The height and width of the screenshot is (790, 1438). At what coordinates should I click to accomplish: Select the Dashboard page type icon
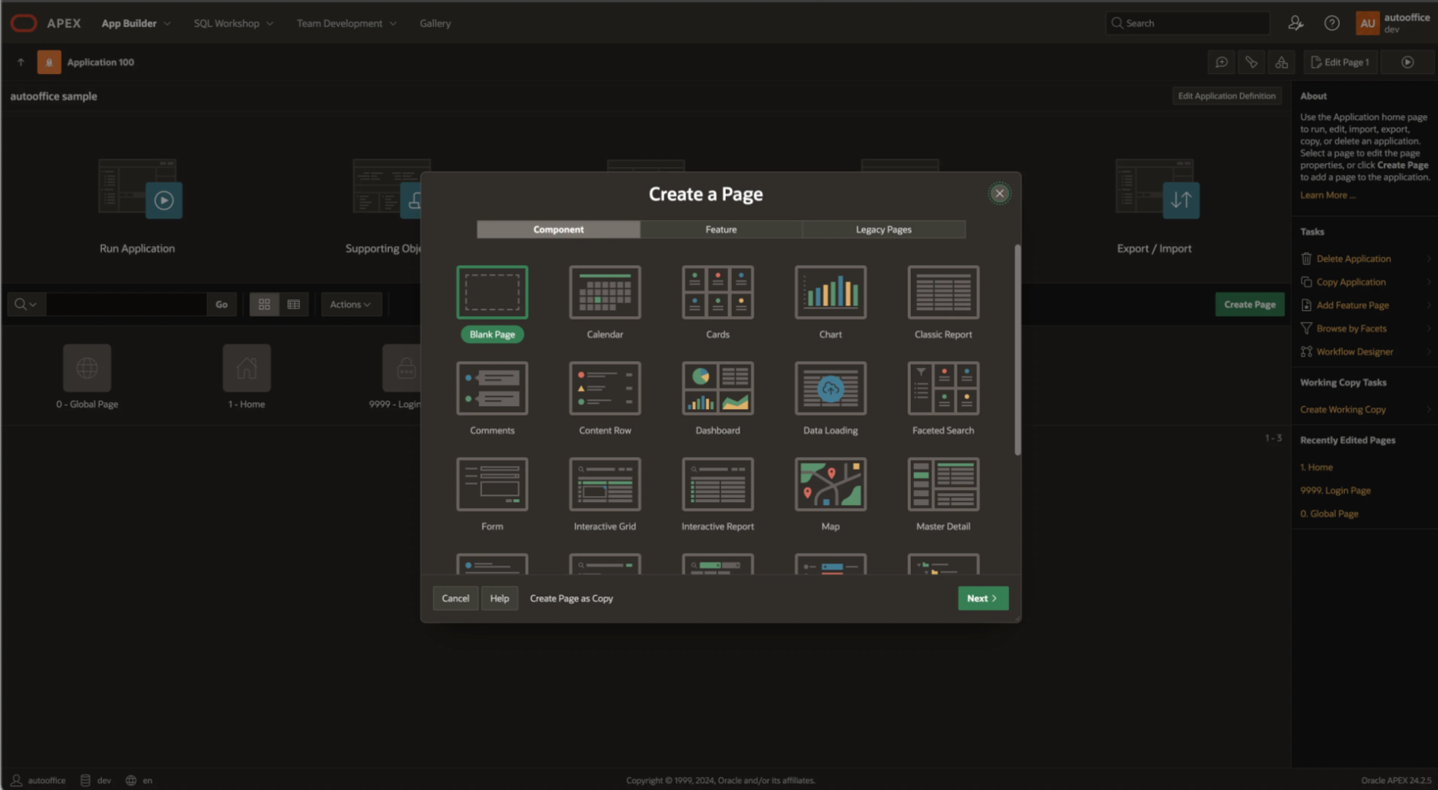(x=717, y=388)
